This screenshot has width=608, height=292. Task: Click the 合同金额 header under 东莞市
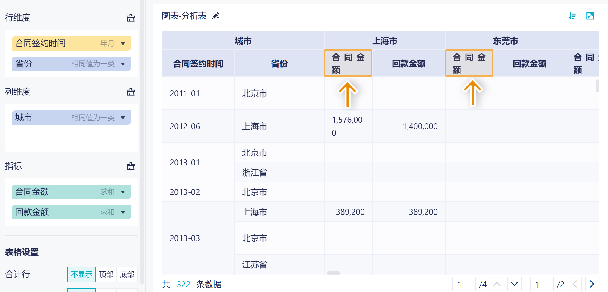point(469,63)
